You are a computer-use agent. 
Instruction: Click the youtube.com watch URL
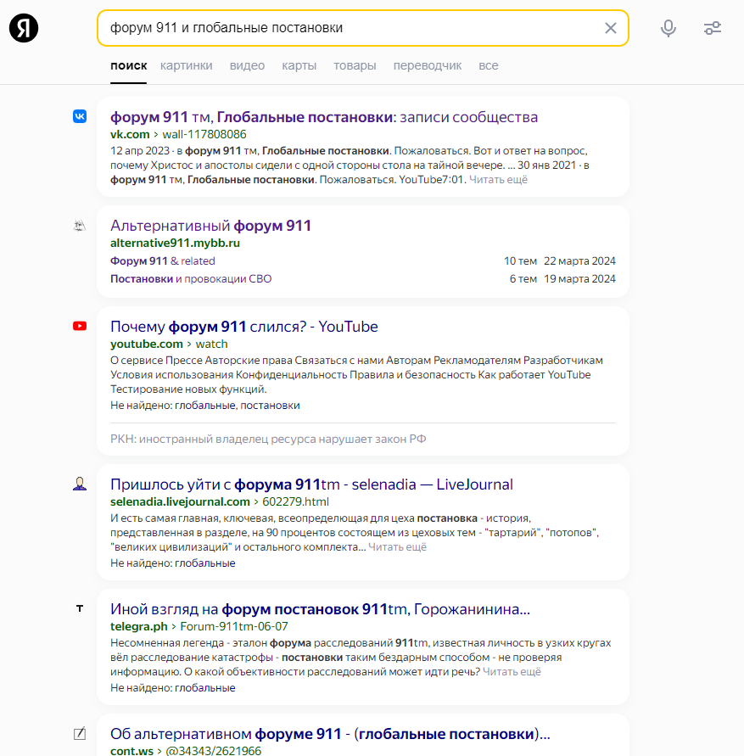point(169,344)
